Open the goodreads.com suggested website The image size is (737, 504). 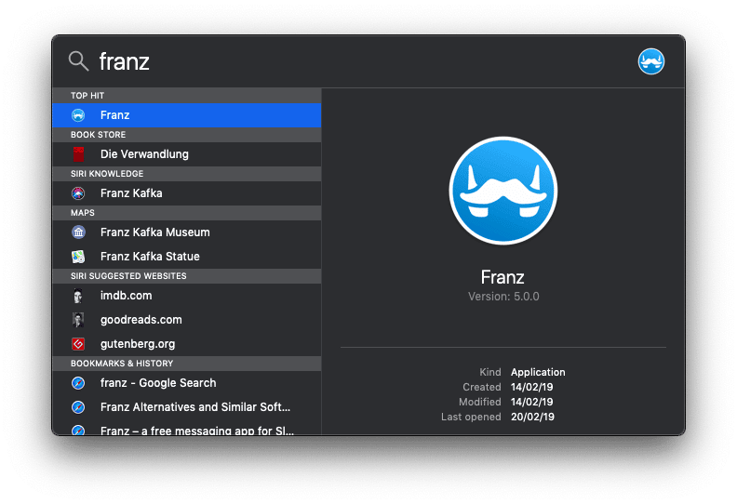click(x=141, y=320)
